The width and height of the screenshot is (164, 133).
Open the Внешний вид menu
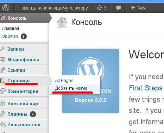(x=23, y=104)
